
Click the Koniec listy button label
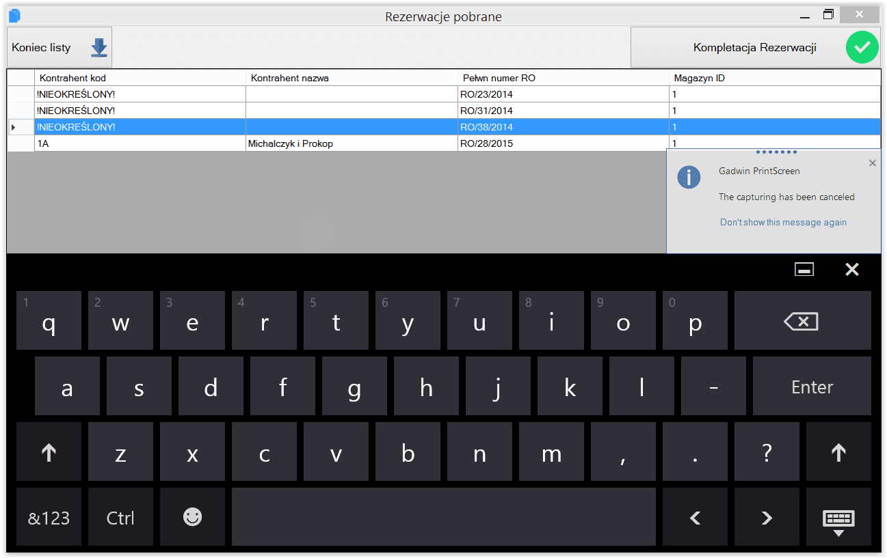pos(41,48)
